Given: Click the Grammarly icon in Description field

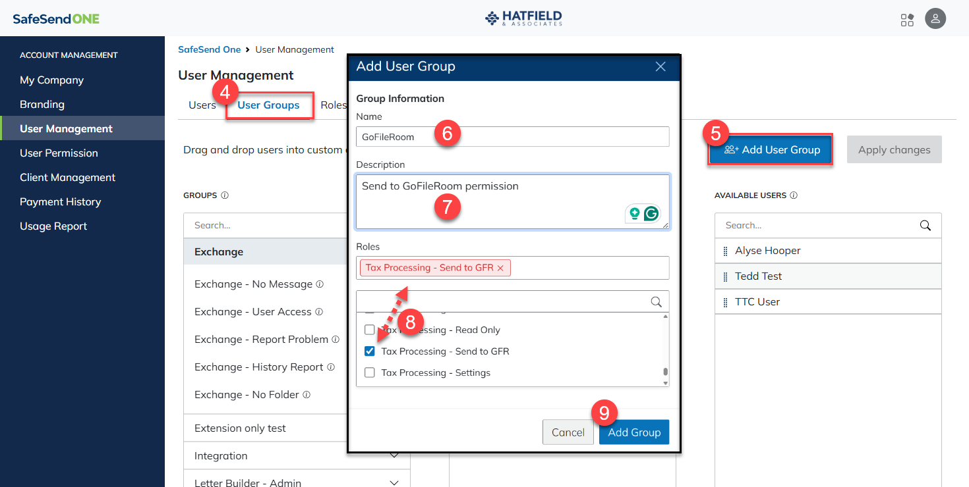Looking at the screenshot, I should coord(651,213).
